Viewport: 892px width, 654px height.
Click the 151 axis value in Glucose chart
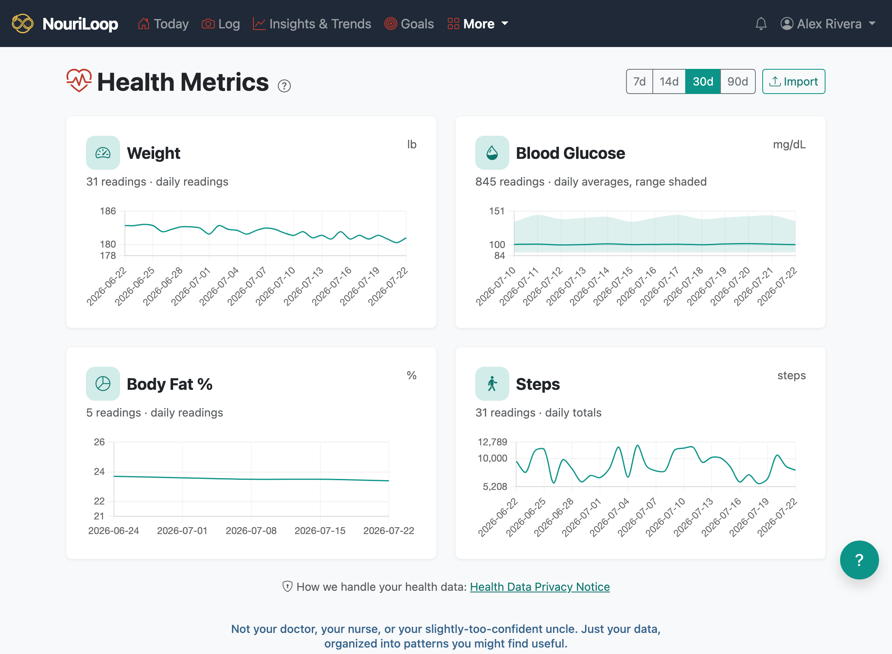coord(497,211)
